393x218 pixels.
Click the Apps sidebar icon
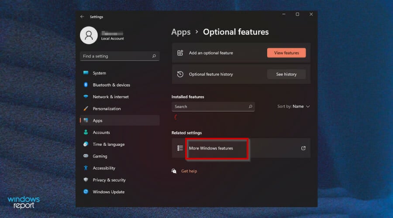click(86, 120)
